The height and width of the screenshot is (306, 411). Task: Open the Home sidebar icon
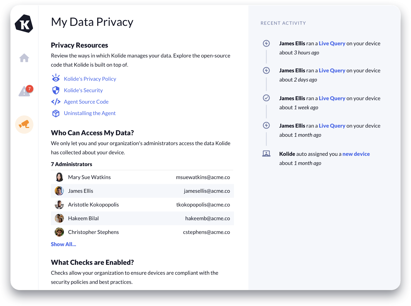tap(24, 58)
